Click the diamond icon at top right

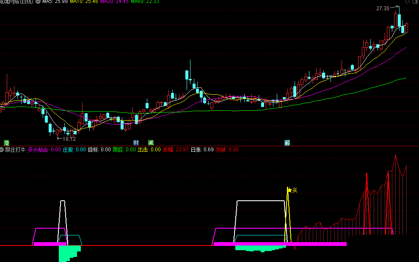(407, 2)
